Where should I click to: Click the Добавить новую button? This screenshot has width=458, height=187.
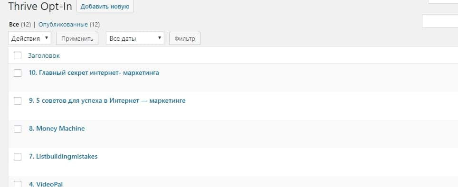[x=105, y=7]
